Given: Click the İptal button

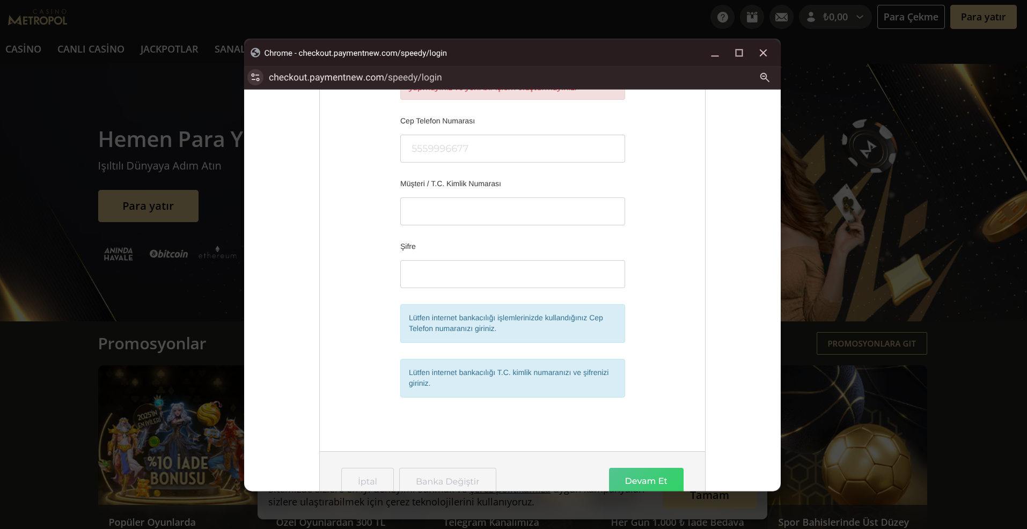Looking at the screenshot, I should 367,480.
